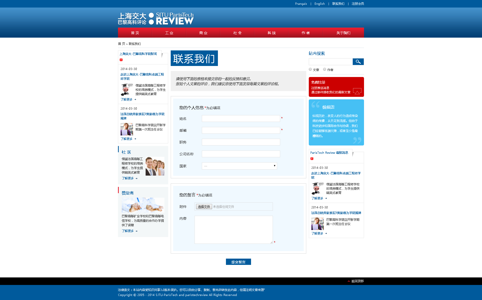Click 选择文件 file chooser button
Viewport: 482px width, 300px height.
tap(204, 207)
